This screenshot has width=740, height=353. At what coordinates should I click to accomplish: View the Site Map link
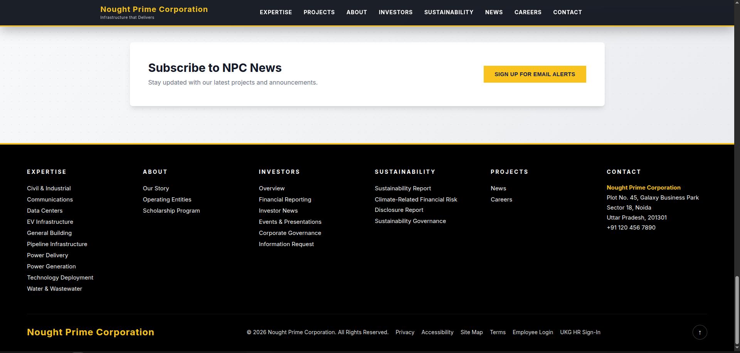tap(471, 332)
